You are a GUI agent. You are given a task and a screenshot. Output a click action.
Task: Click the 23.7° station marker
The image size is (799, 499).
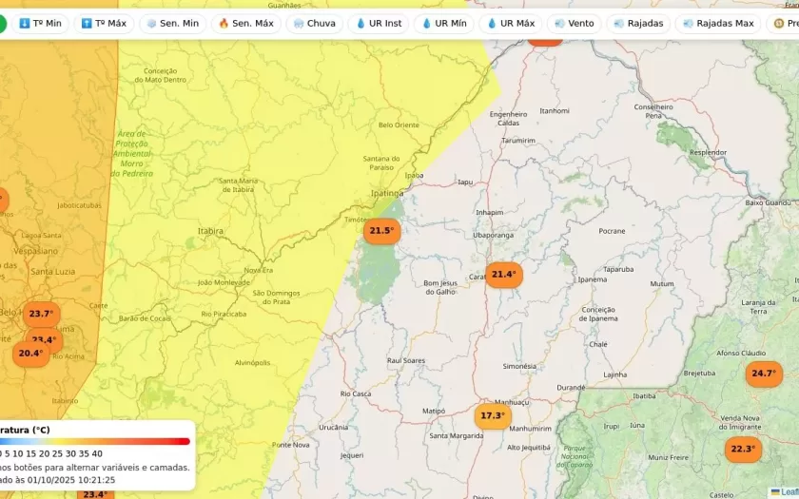[x=41, y=314]
